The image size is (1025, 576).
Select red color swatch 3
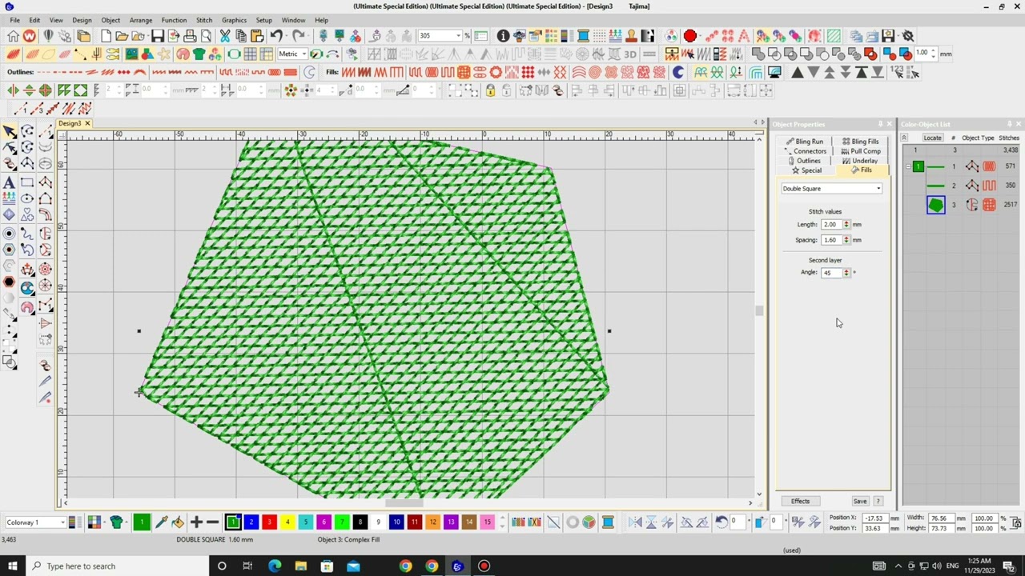(269, 522)
